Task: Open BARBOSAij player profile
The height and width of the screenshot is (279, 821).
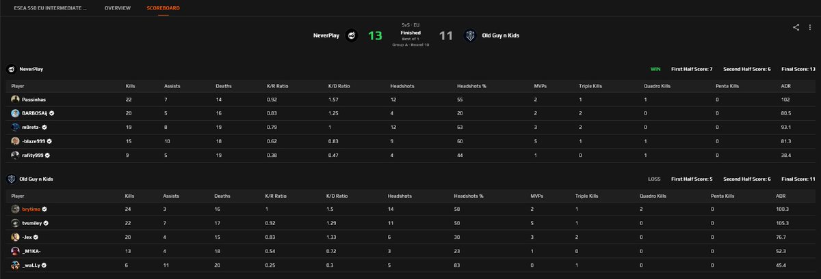Action: (35, 113)
